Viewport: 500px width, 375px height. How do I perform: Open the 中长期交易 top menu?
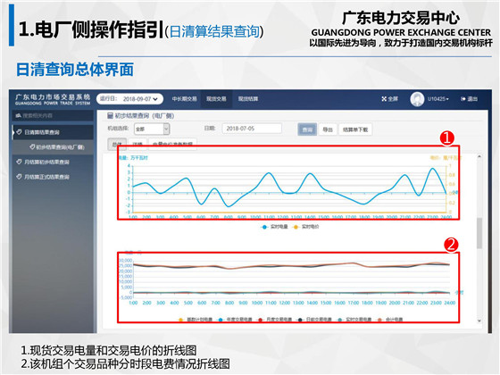pos(185,99)
